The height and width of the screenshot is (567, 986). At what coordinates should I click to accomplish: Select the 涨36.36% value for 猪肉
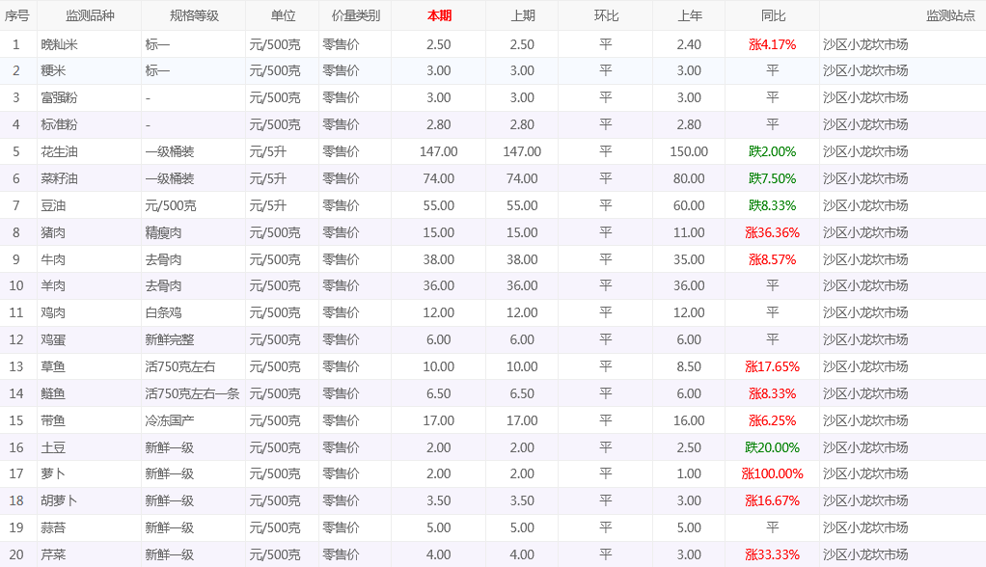click(x=772, y=233)
